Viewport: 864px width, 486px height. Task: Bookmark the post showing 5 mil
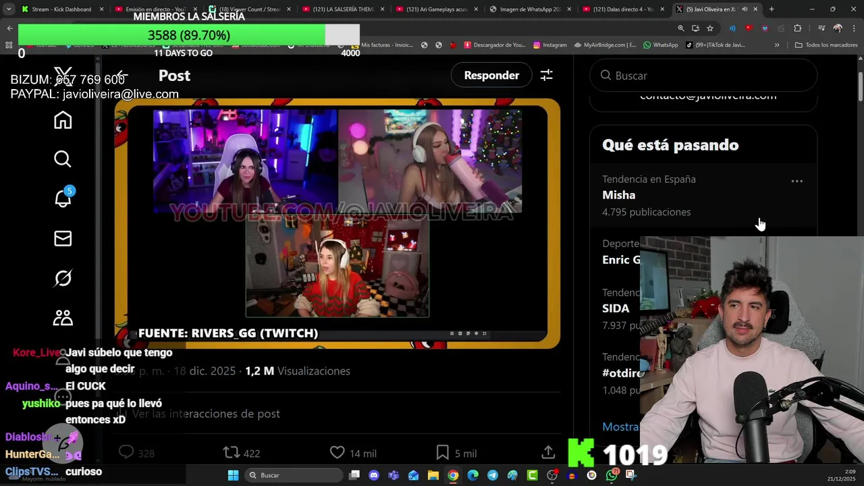click(x=443, y=453)
